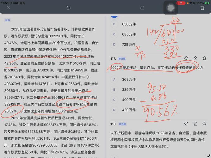This screenshot has height=158, width=211.
Task: Tap the red screen recording indicator
Action: point(181,3)
